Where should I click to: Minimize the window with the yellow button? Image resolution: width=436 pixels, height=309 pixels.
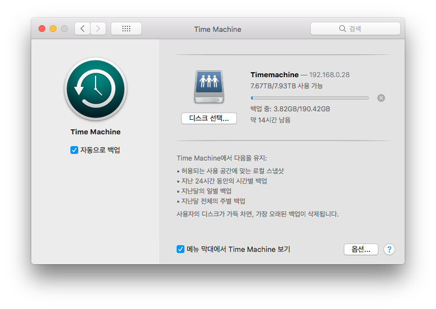point(53,29)
